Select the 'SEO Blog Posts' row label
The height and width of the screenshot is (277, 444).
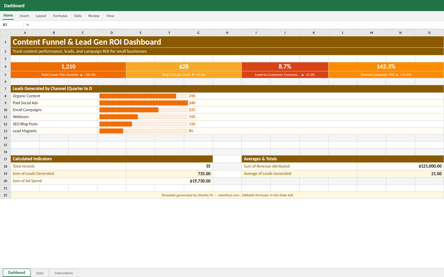(54, 124)
